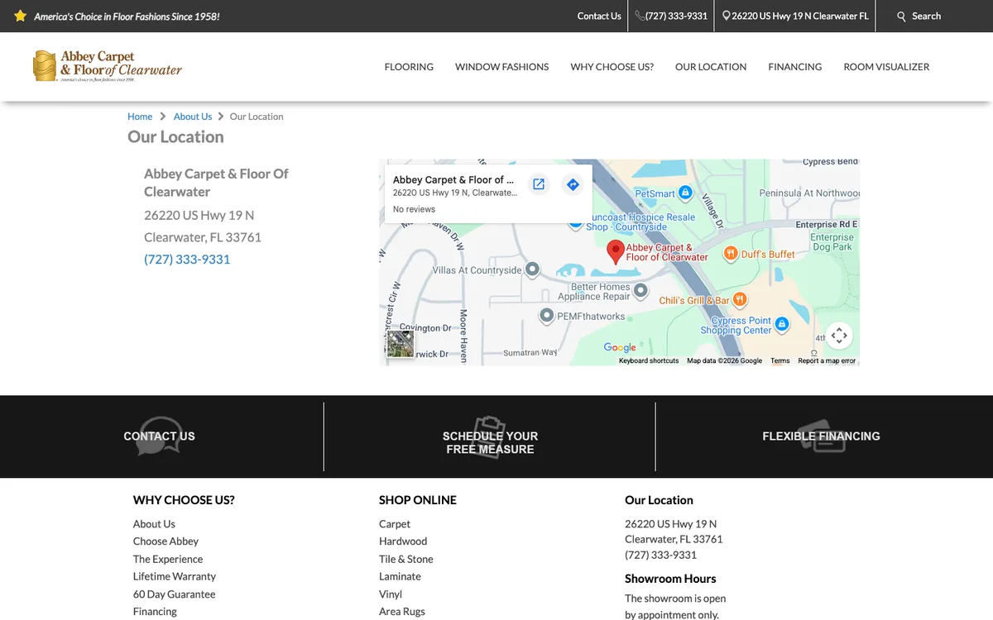Click the top bar phone number (727) 333-9331
Screen dimensions: 993x620
tap(676, 16)
